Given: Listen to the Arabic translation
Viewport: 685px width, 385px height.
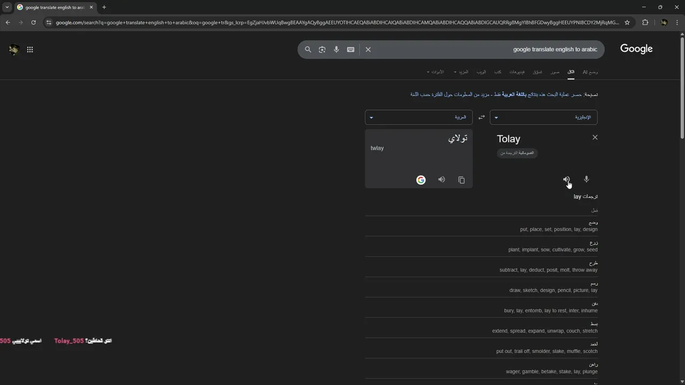Looking at the screenshot, I should point(442,180).
